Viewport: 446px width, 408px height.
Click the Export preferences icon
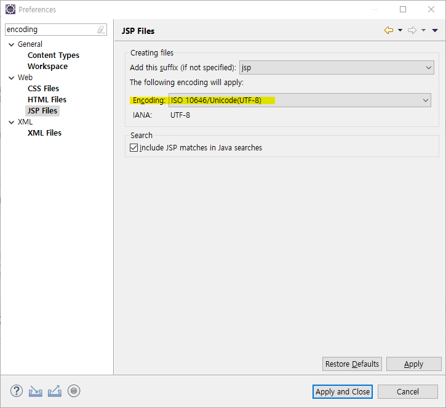55,391
